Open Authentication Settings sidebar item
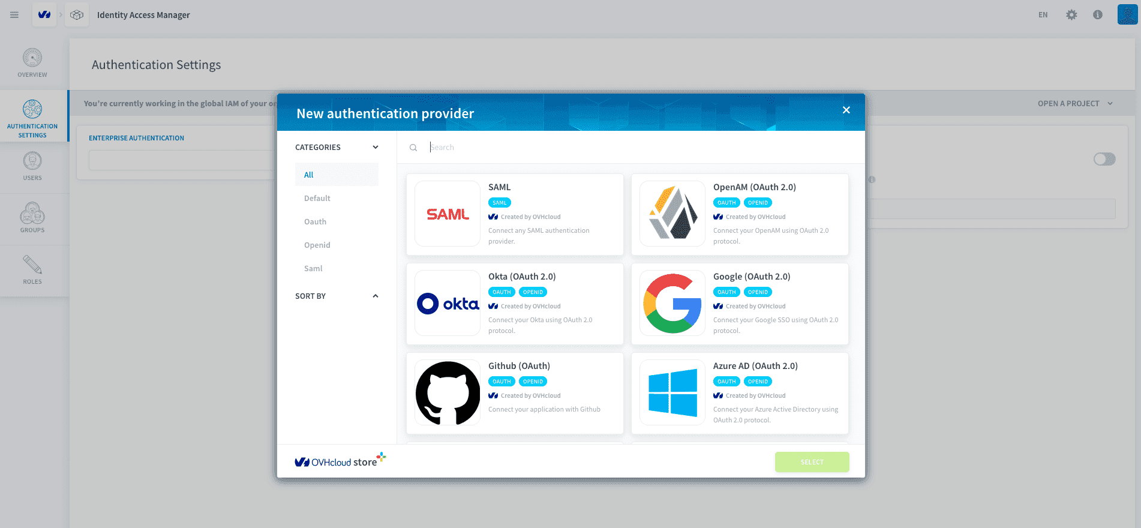This screenshot has width=1141, height=528. pyautogui.click(x=32, y=116)
